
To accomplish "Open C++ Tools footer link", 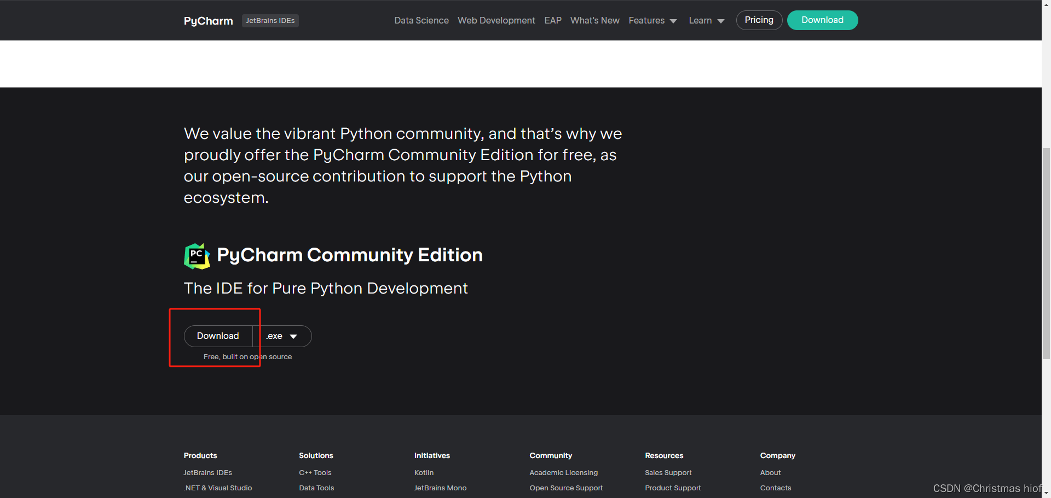I will (x=315, y=473).
